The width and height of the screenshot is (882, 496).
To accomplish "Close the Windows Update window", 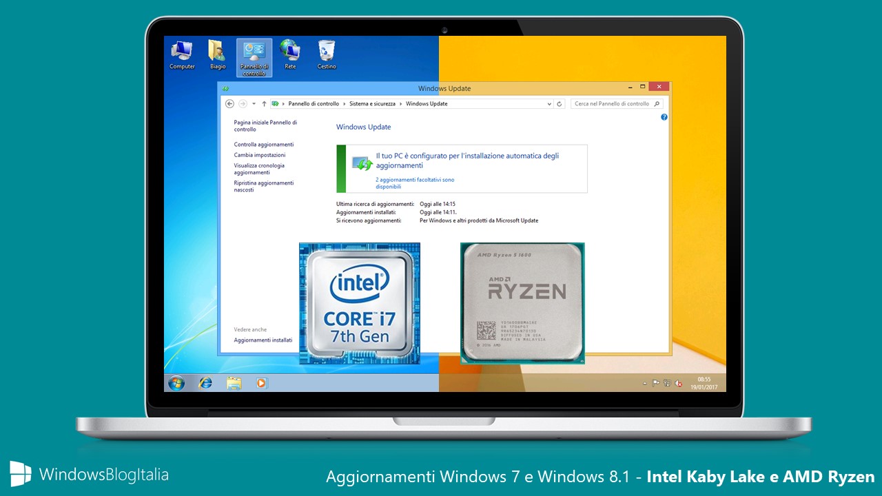I will click(659, 87).
